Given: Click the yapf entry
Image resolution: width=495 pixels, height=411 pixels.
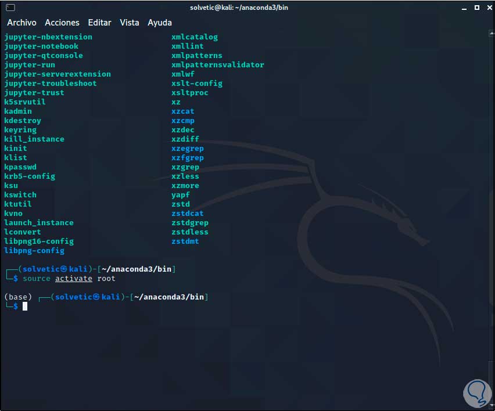Looking at the screenshot, I should pos(181,195).
